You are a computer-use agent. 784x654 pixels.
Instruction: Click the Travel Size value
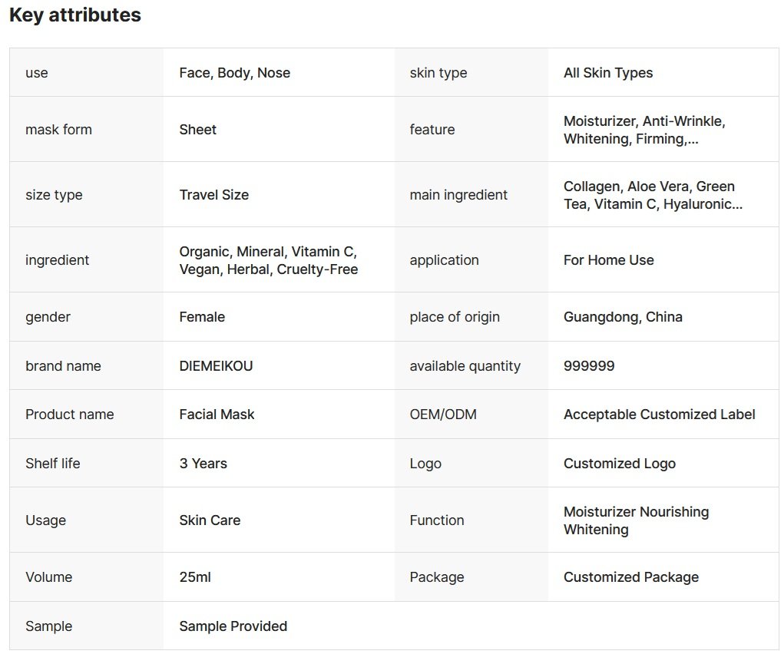click(213, 195)
